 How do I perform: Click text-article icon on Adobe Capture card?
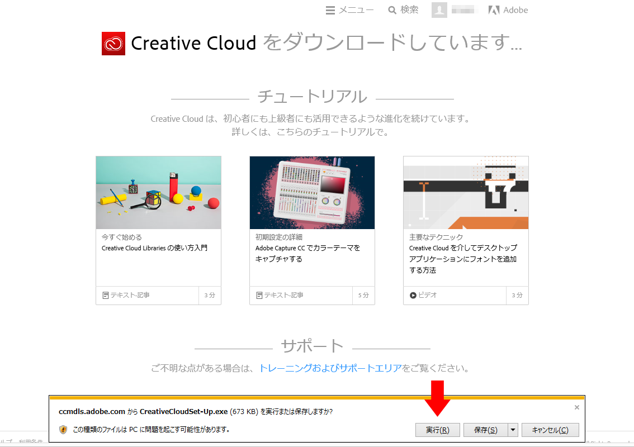pyautogui.click(x=259, y=296)
